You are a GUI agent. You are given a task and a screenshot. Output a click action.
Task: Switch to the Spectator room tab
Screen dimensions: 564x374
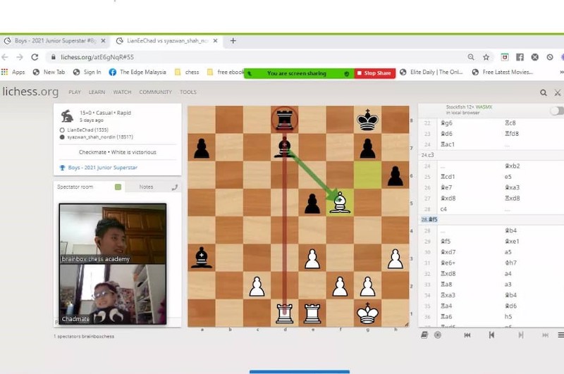[x=75, y=187]
